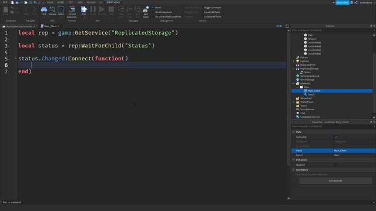Viewport: 376px width, 211px height.
Task: Select ServerScriptService in the Explorer
Action: click(x=310, y=76)
